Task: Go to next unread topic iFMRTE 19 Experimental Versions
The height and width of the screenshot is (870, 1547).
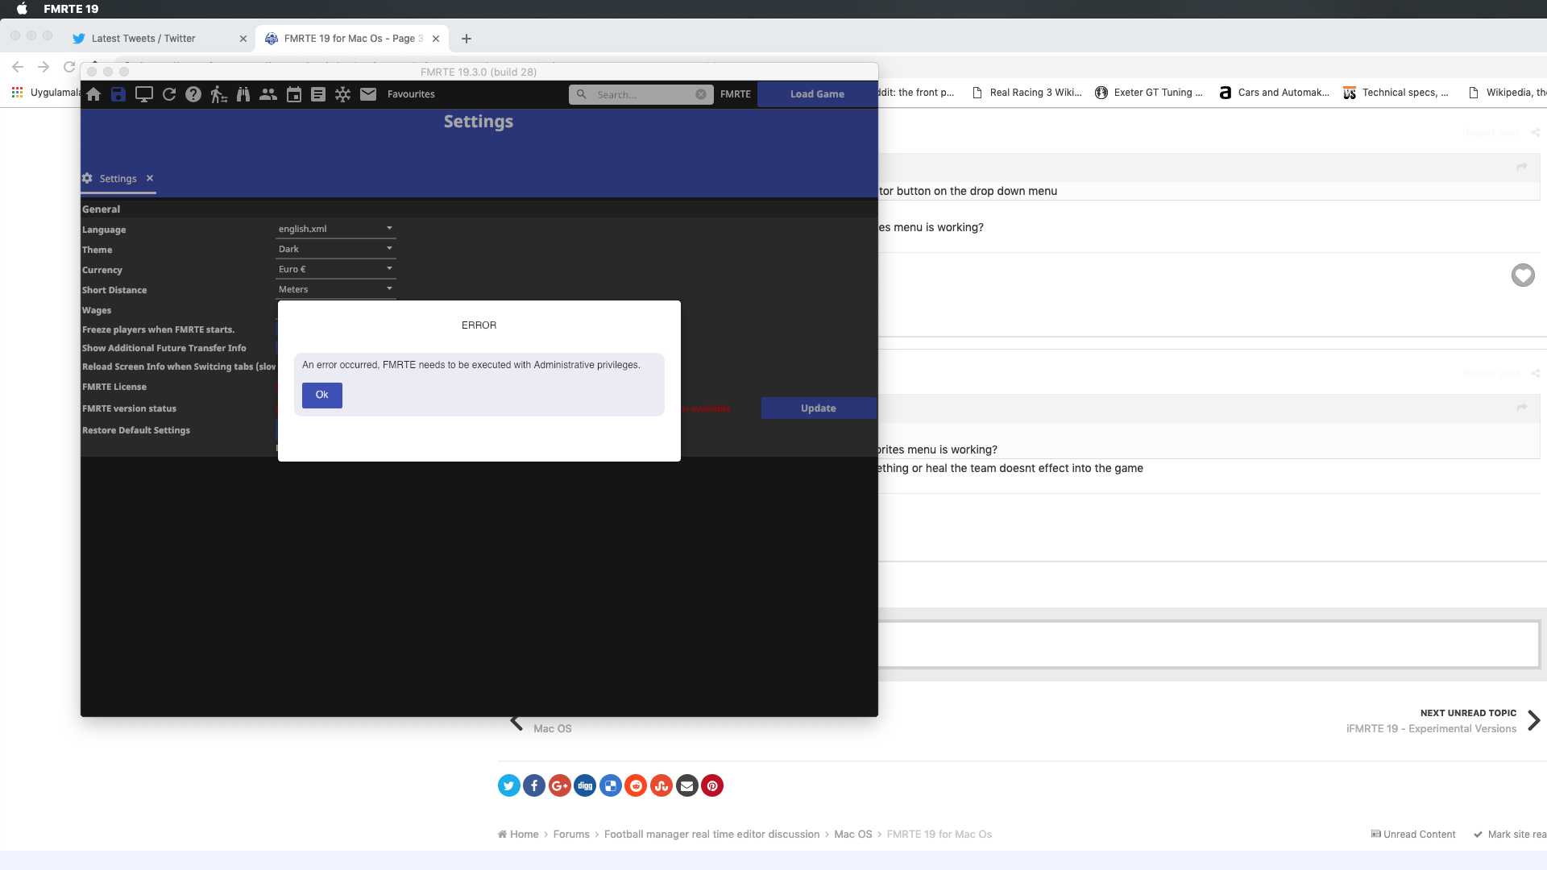Action: [x=1442, y=721]
